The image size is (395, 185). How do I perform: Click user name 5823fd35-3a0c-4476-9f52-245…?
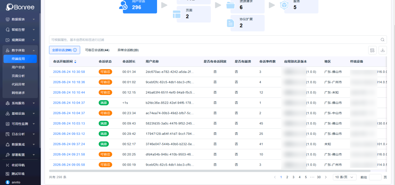(x=170, y=123)
